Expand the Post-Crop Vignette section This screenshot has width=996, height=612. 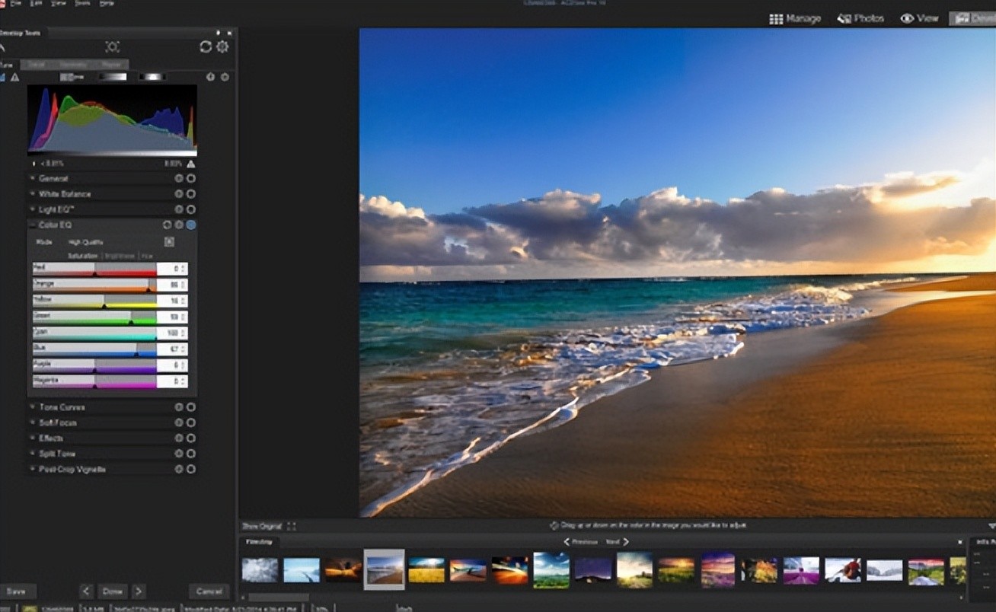coord(32,470)
